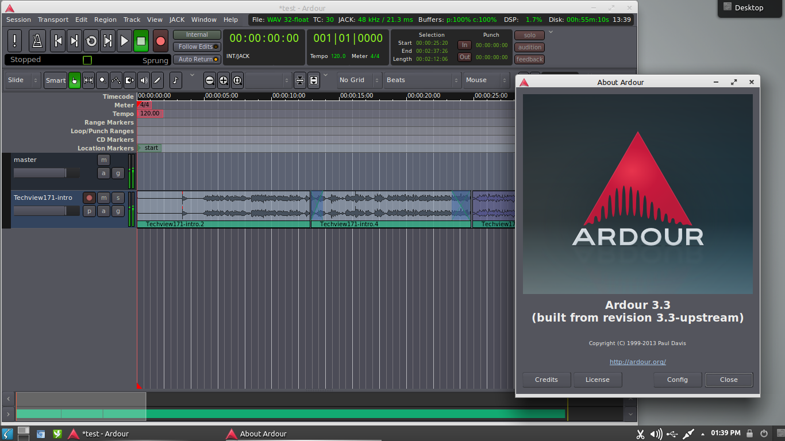Toggle Auto Return
785x441 pixels.
(197, 59)
